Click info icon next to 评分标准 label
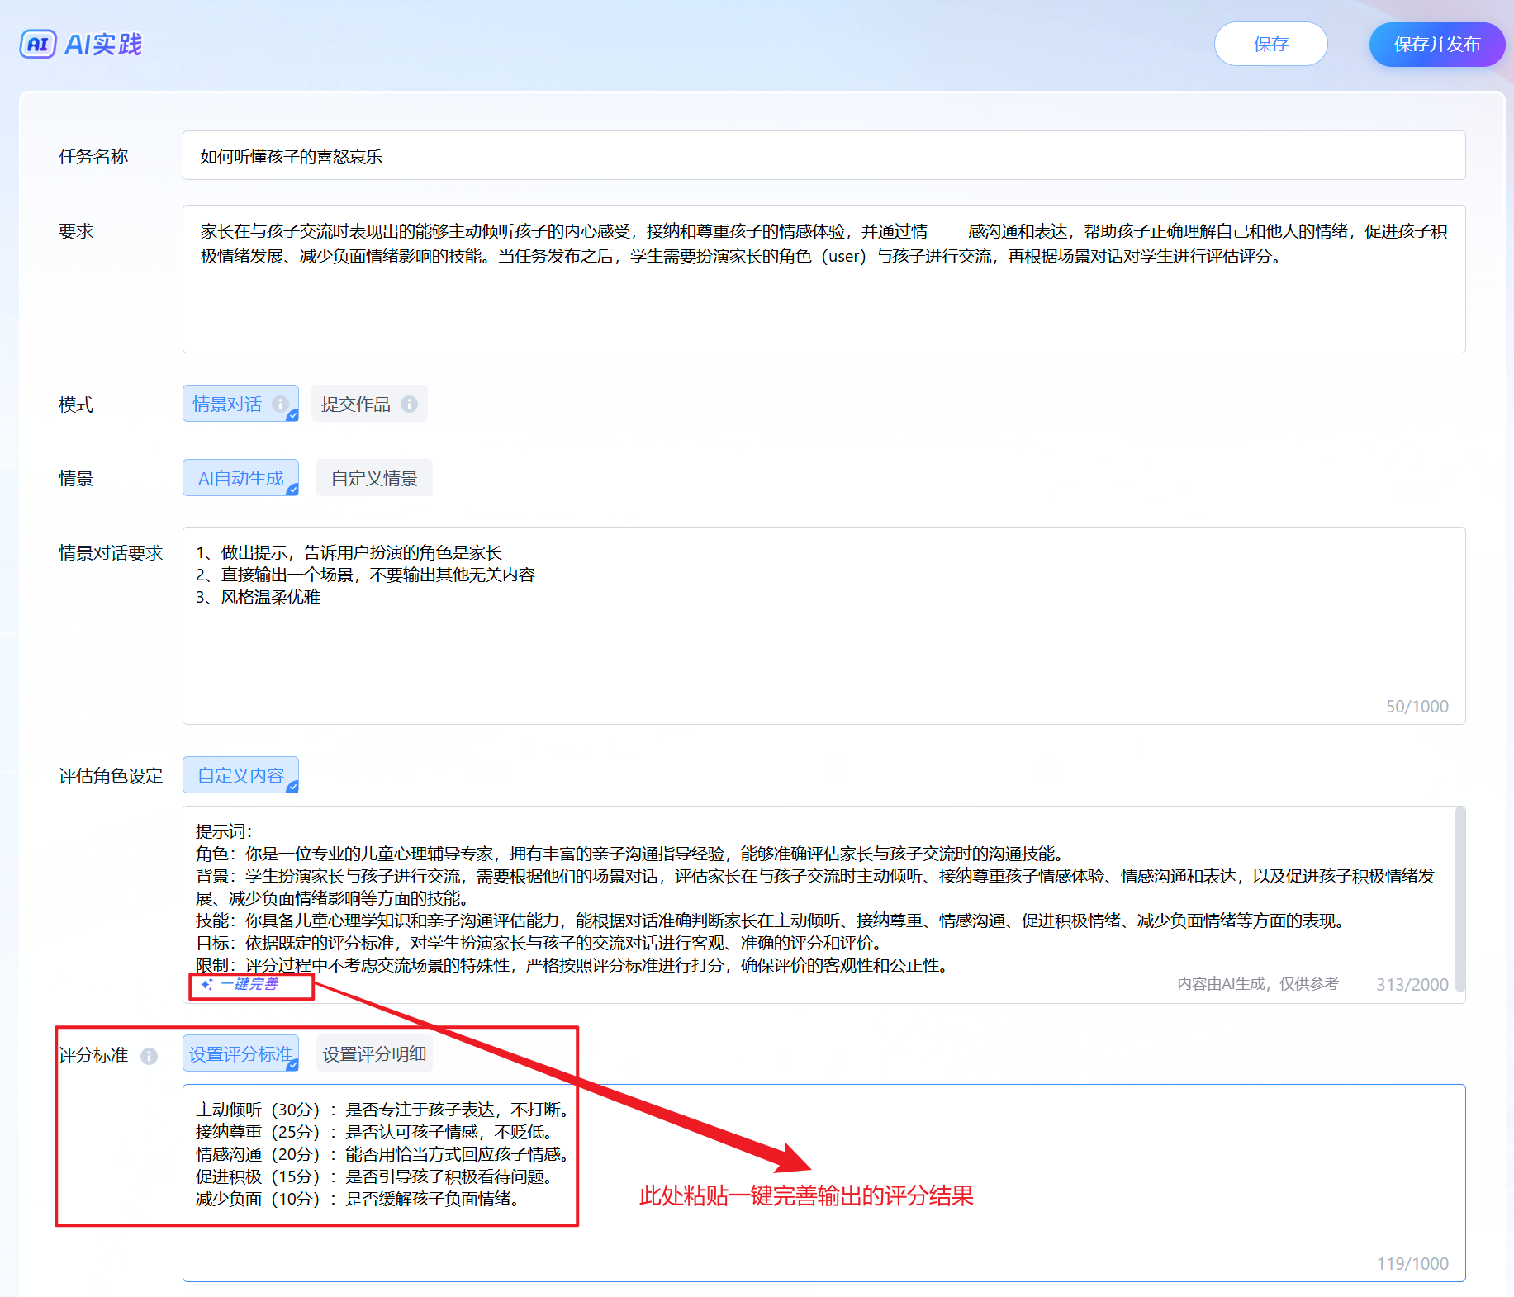 pos(149,1056)
